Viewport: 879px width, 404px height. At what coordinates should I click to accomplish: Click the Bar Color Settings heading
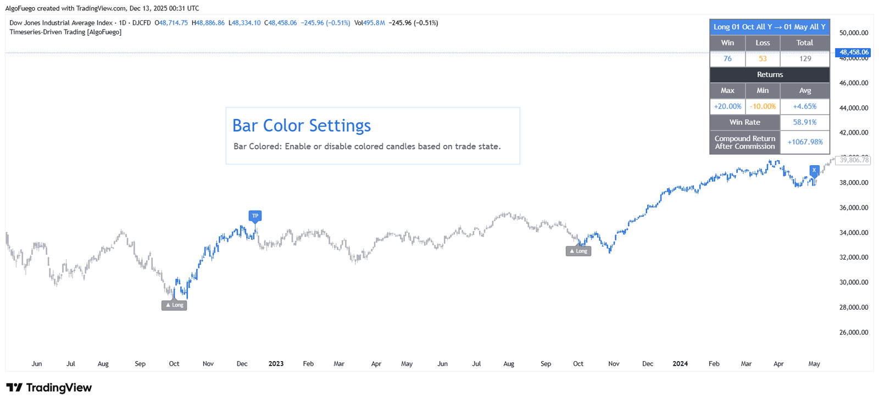pos(302,126)
